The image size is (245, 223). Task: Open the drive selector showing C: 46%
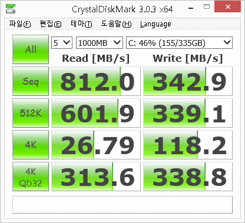179,42
